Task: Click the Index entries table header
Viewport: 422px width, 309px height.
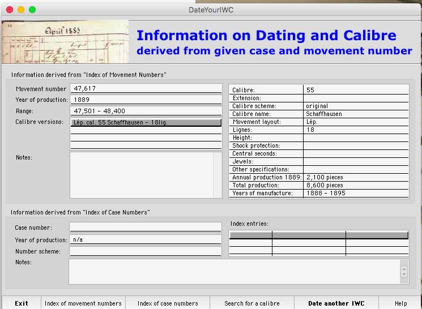Action: tap(318, 235)
